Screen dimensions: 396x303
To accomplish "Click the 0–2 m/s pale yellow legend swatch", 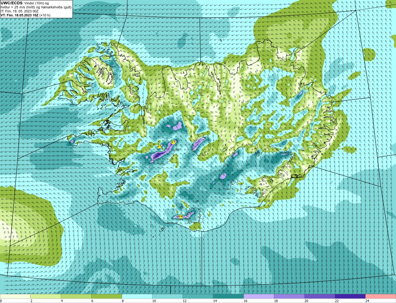I will pos(15,296).
